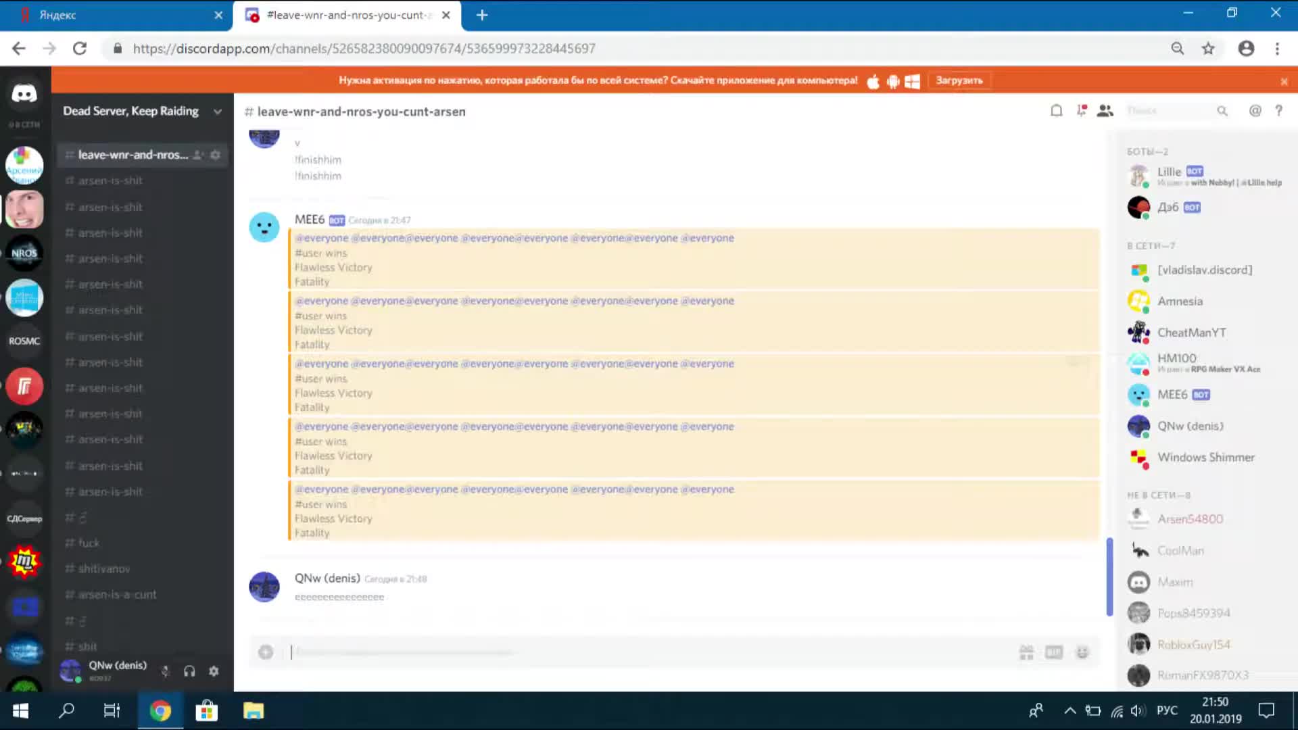Open Chrome menu three dots
Screen dimensions: 1298x730
pos(1277,49)
